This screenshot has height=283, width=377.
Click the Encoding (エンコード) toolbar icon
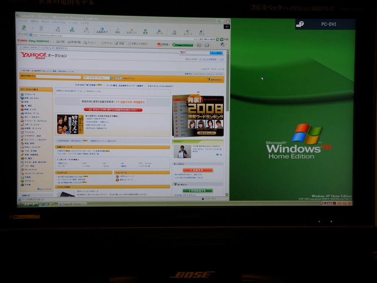188,33
